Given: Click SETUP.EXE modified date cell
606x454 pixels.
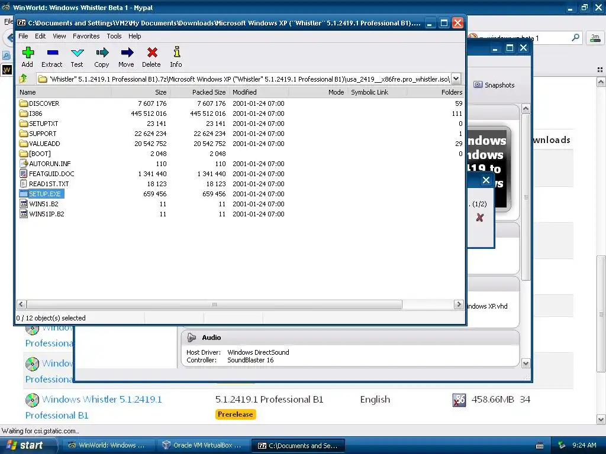Looking at the screenshot, I should [259, 194].
